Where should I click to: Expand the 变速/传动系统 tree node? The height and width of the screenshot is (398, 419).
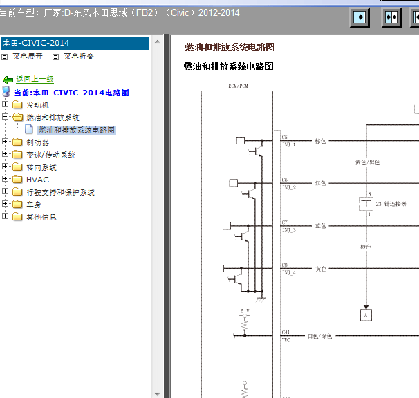5,153
